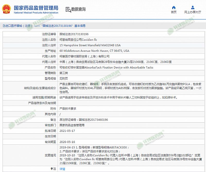206x172 pixels.
Task: Click the 见附页 model specification value
Action: pyautogui.click(x=63, y=79)
